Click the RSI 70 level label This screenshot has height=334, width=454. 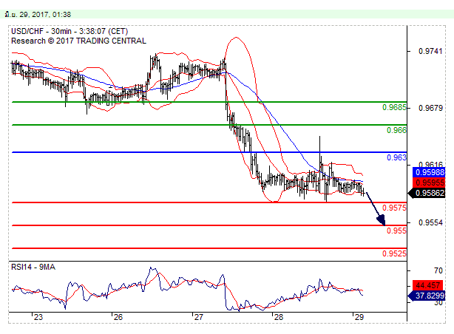click(438, 270)
